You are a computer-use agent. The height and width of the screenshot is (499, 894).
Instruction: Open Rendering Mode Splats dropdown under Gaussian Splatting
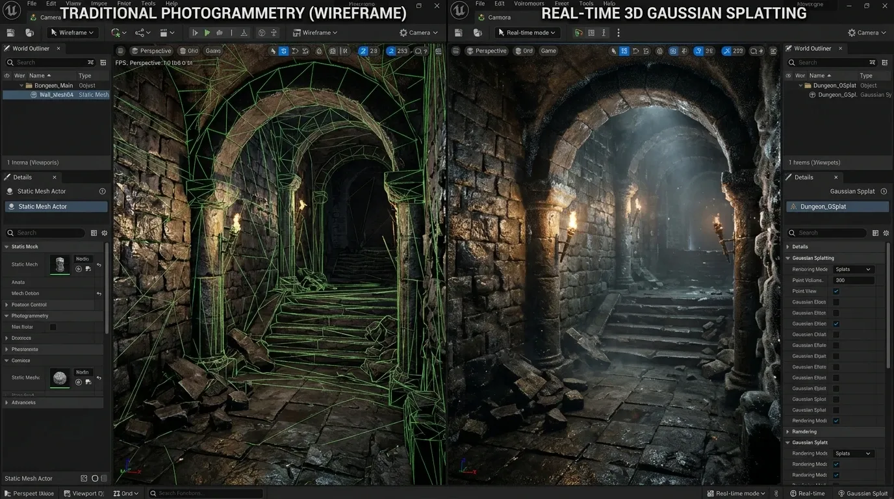click(853, 269)
